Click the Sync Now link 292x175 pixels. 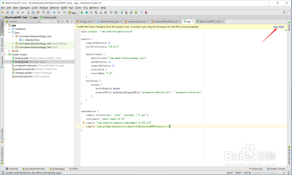click(x=279, y=27)
